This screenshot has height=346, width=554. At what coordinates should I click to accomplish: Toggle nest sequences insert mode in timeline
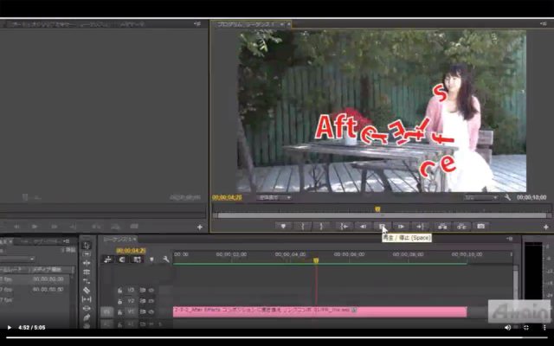point(107,259)
